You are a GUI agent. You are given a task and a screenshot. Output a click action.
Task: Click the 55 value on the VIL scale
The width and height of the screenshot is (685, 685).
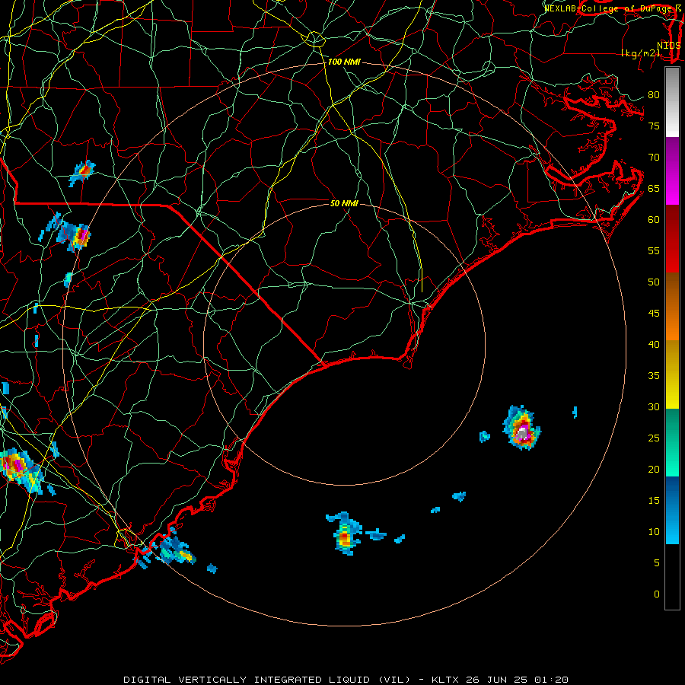pyautogui.click(x=654, y=250)
